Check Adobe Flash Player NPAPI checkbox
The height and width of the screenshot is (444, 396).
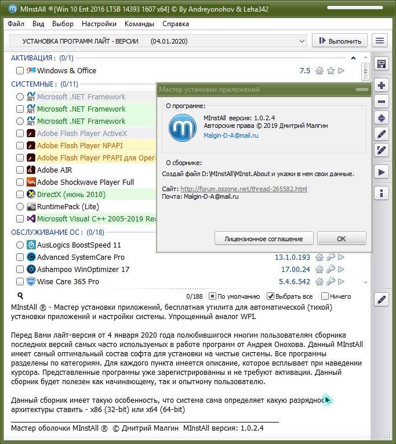pos(20,145)
